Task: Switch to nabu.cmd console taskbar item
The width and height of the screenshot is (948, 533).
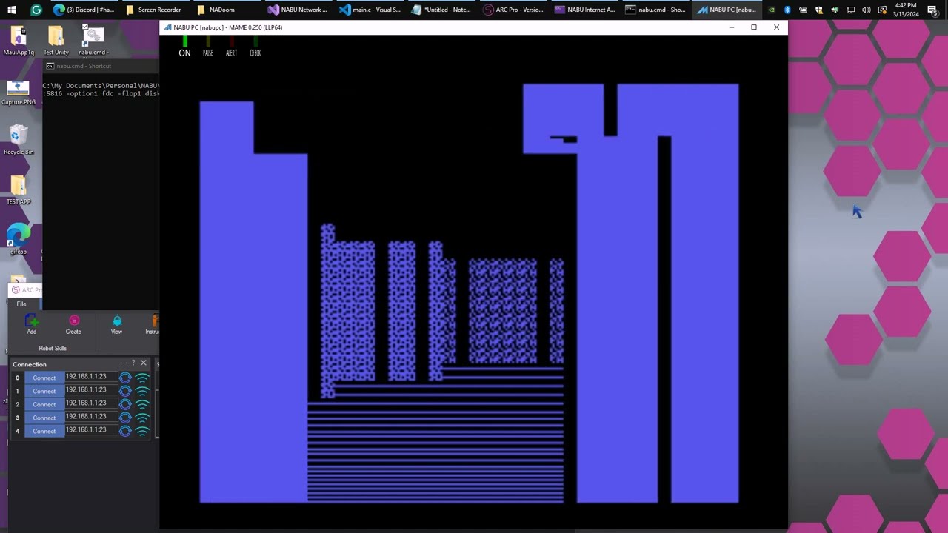Action: [x=655, y=10]
